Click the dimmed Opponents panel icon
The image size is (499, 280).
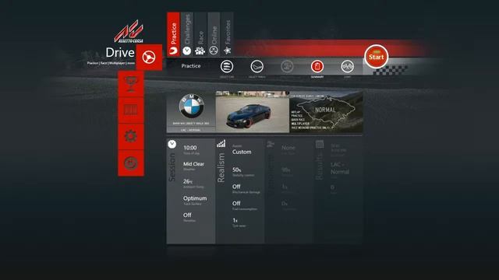point(271,144)
